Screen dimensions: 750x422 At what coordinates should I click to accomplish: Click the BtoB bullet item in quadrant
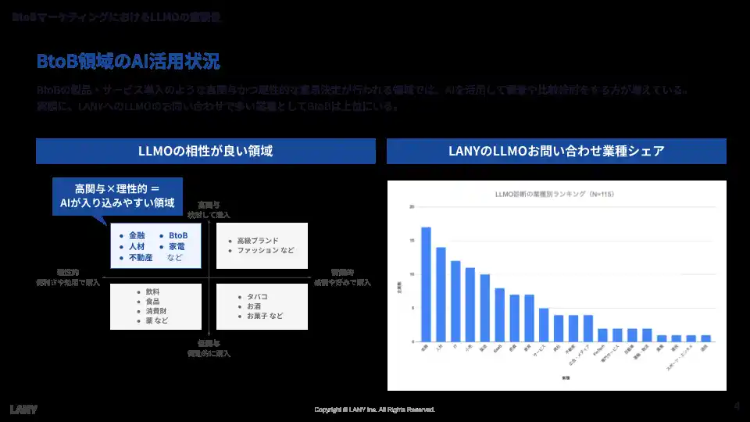pos(177,235)
